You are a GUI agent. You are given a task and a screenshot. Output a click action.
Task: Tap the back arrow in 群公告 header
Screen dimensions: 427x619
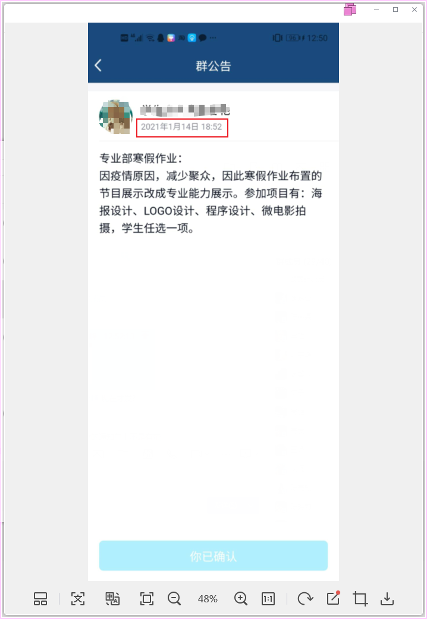(99, 65)
